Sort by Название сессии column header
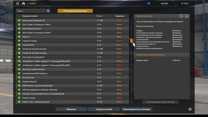This screenshot has width=208, height=117. (x=30, y=16)
